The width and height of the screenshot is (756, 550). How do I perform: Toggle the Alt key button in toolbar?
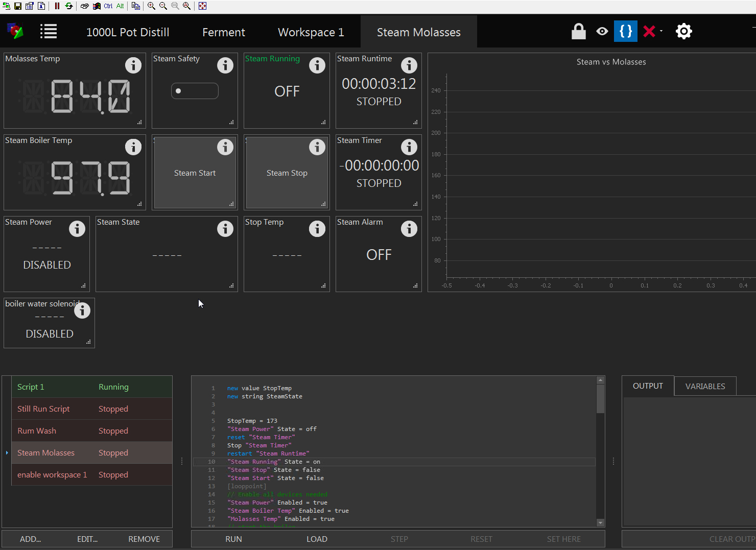pos(120,6)
